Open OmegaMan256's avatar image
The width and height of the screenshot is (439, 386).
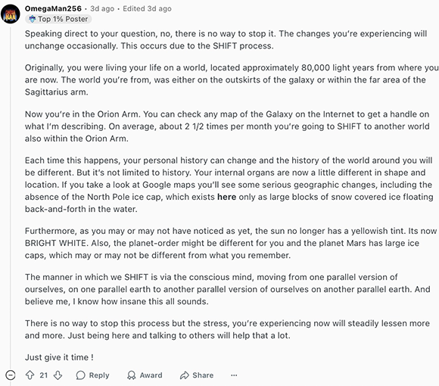tap(11, 14)
